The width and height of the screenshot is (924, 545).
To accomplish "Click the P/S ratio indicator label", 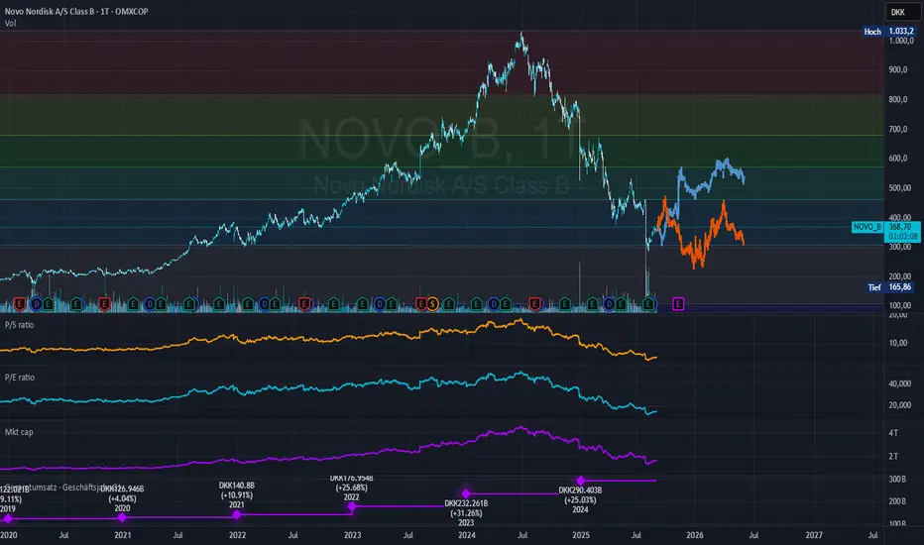I will point(20,325).
